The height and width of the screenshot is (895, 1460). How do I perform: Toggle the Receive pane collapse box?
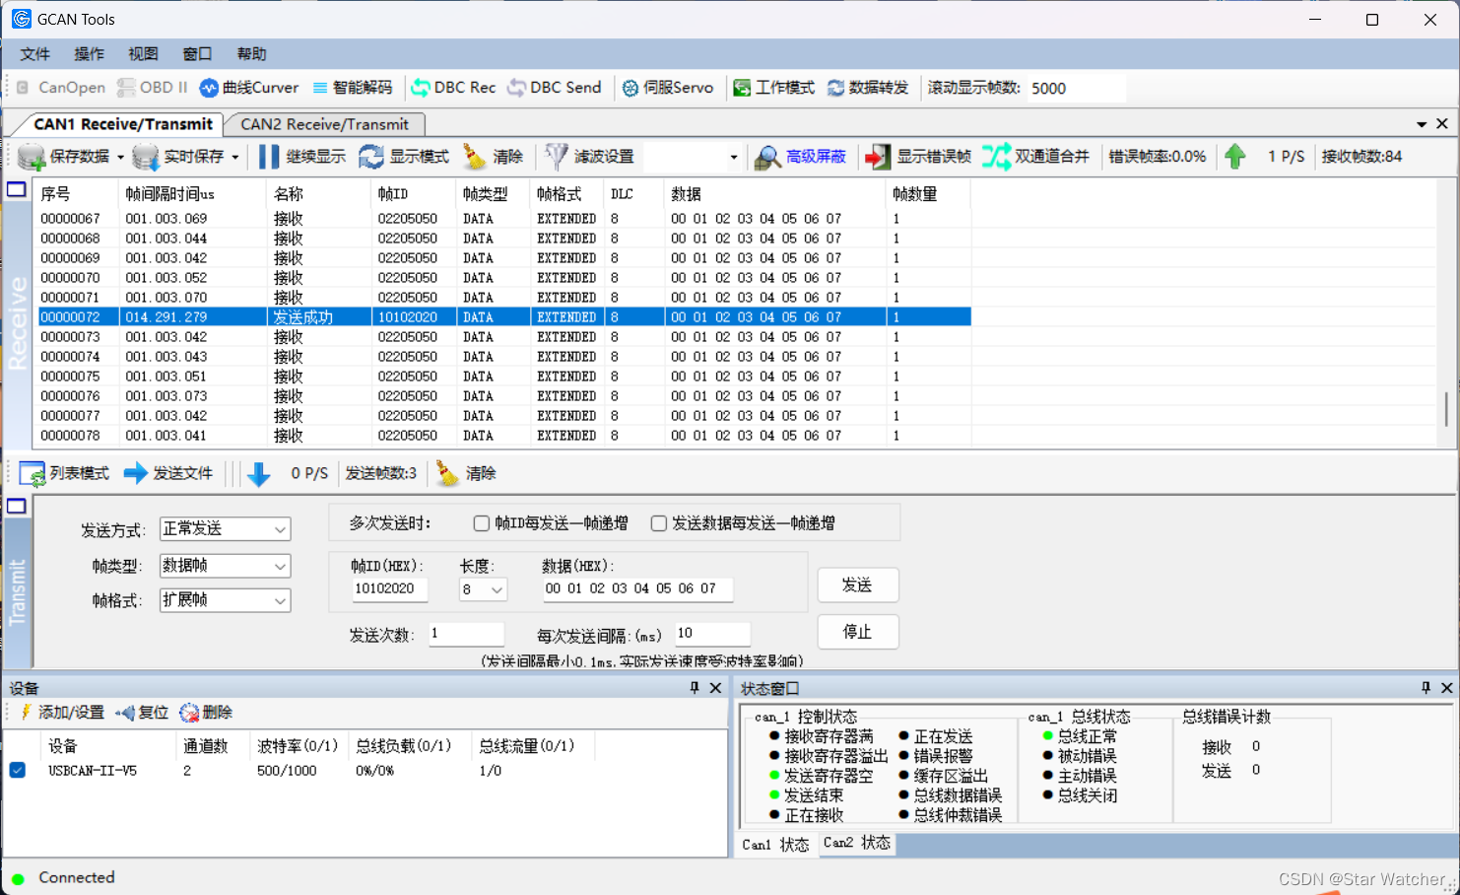pos(17,189)
